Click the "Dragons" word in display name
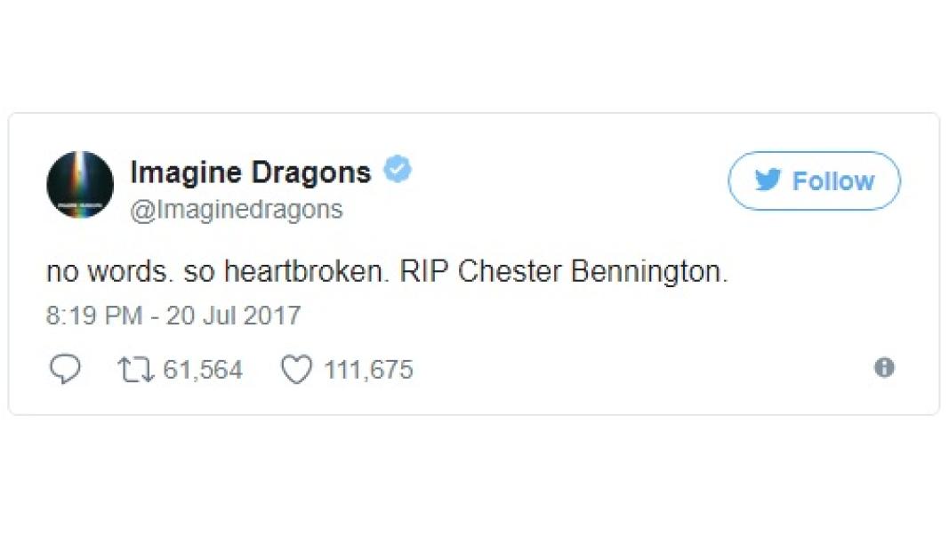Image resolution: width=949 pixels, height=552 pixels. tap(311, 172)
